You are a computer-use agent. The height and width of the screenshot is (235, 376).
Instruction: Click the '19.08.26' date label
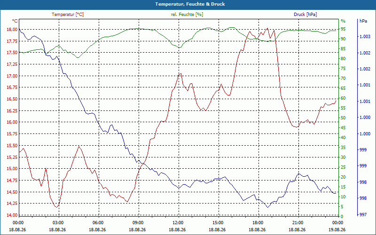(x=337, y=230)
